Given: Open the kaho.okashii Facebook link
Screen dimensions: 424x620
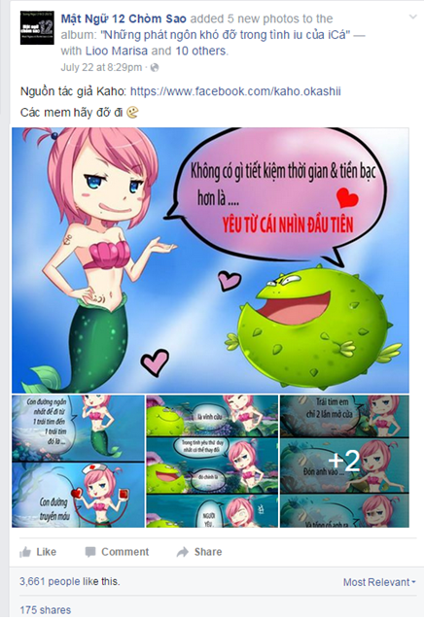Looking at the screenshot, I should pyautogui.click(x=235, y=91).
